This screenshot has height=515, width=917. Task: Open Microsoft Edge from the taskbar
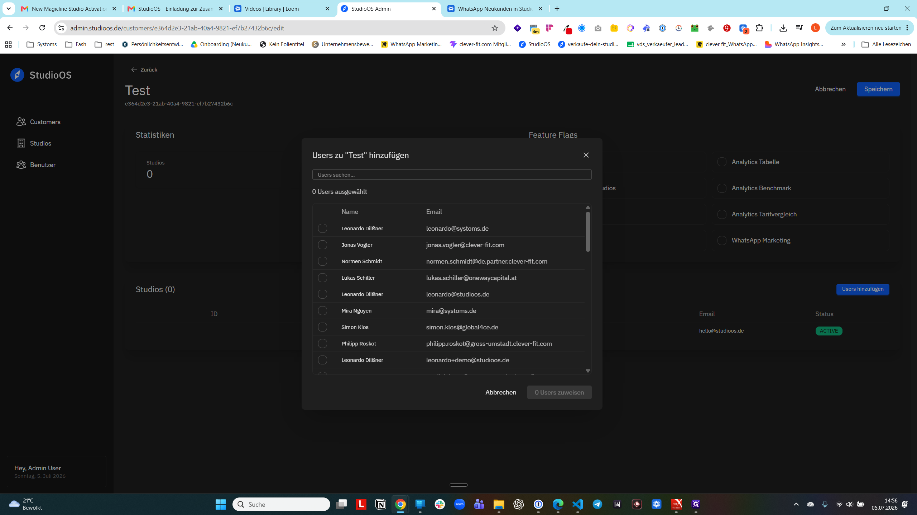[558, 504]
